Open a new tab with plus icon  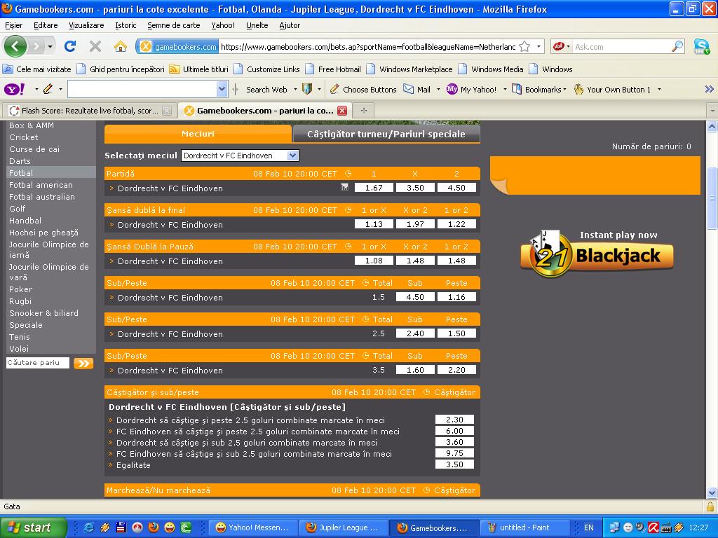pyautogui.click(x=364, y=111)
